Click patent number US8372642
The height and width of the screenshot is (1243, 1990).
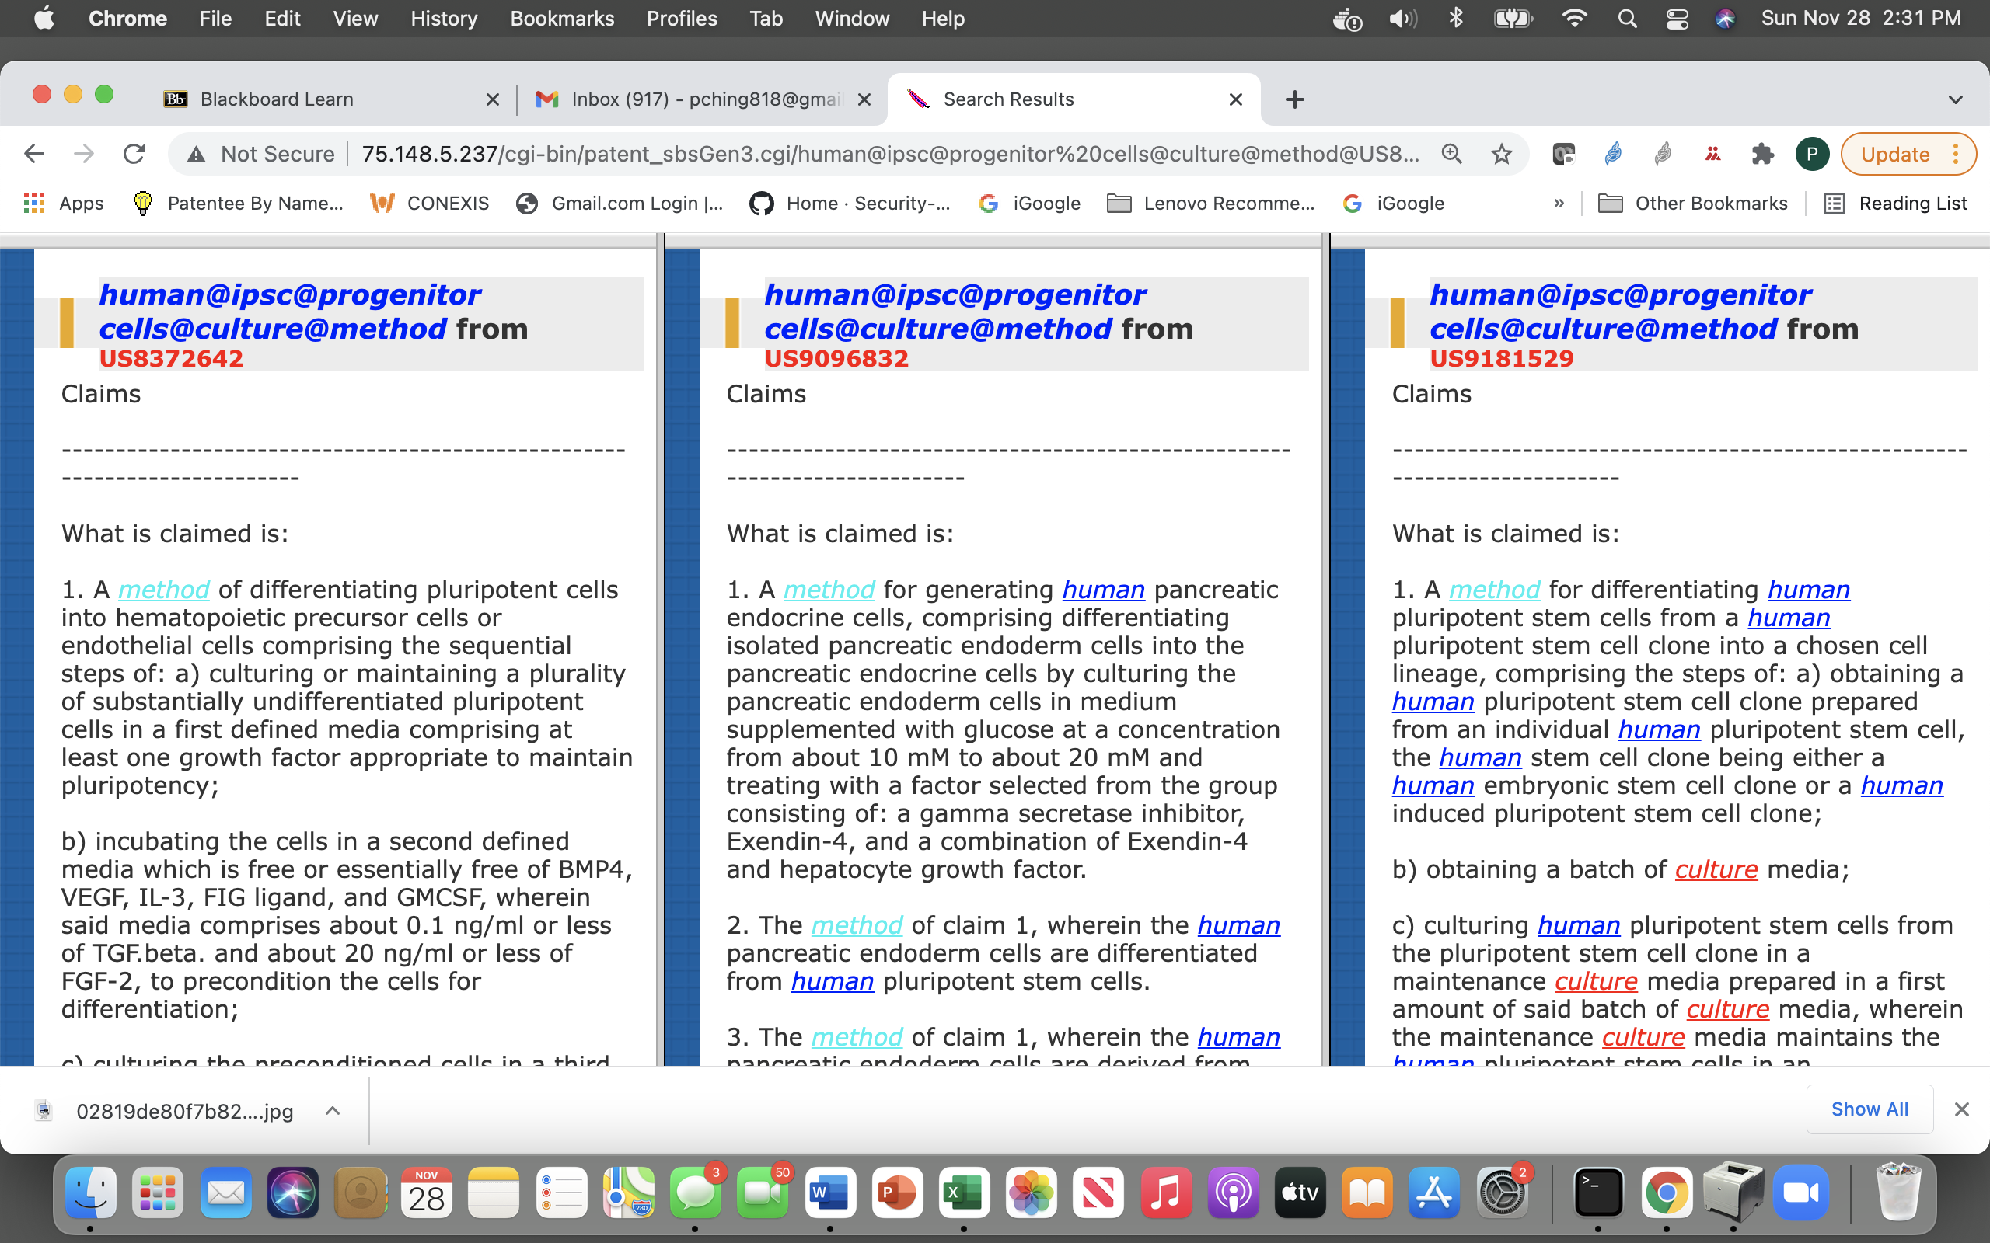(171, 358)
